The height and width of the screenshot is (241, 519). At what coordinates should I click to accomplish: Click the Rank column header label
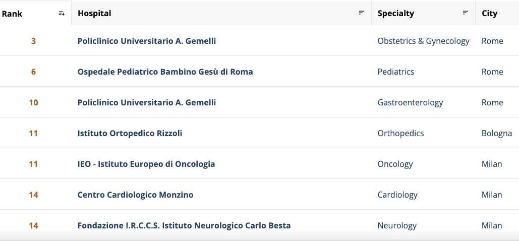[12, 14]
